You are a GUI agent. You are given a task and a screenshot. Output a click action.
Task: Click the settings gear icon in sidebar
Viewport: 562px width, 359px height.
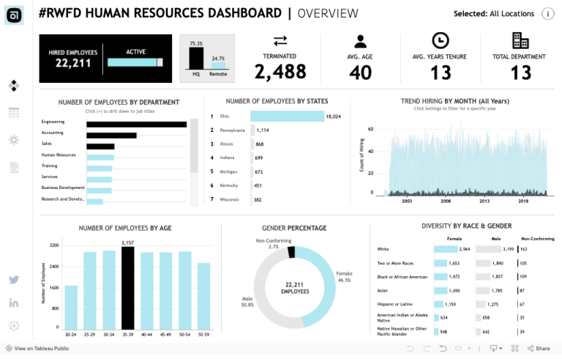[14, 139]
